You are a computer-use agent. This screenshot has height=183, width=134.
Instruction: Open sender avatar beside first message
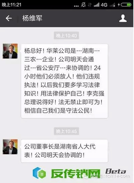[10, 51]
